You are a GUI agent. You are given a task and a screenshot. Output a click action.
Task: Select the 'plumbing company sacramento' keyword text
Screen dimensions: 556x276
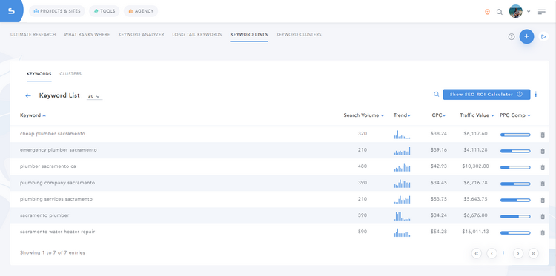pos(57,183)
